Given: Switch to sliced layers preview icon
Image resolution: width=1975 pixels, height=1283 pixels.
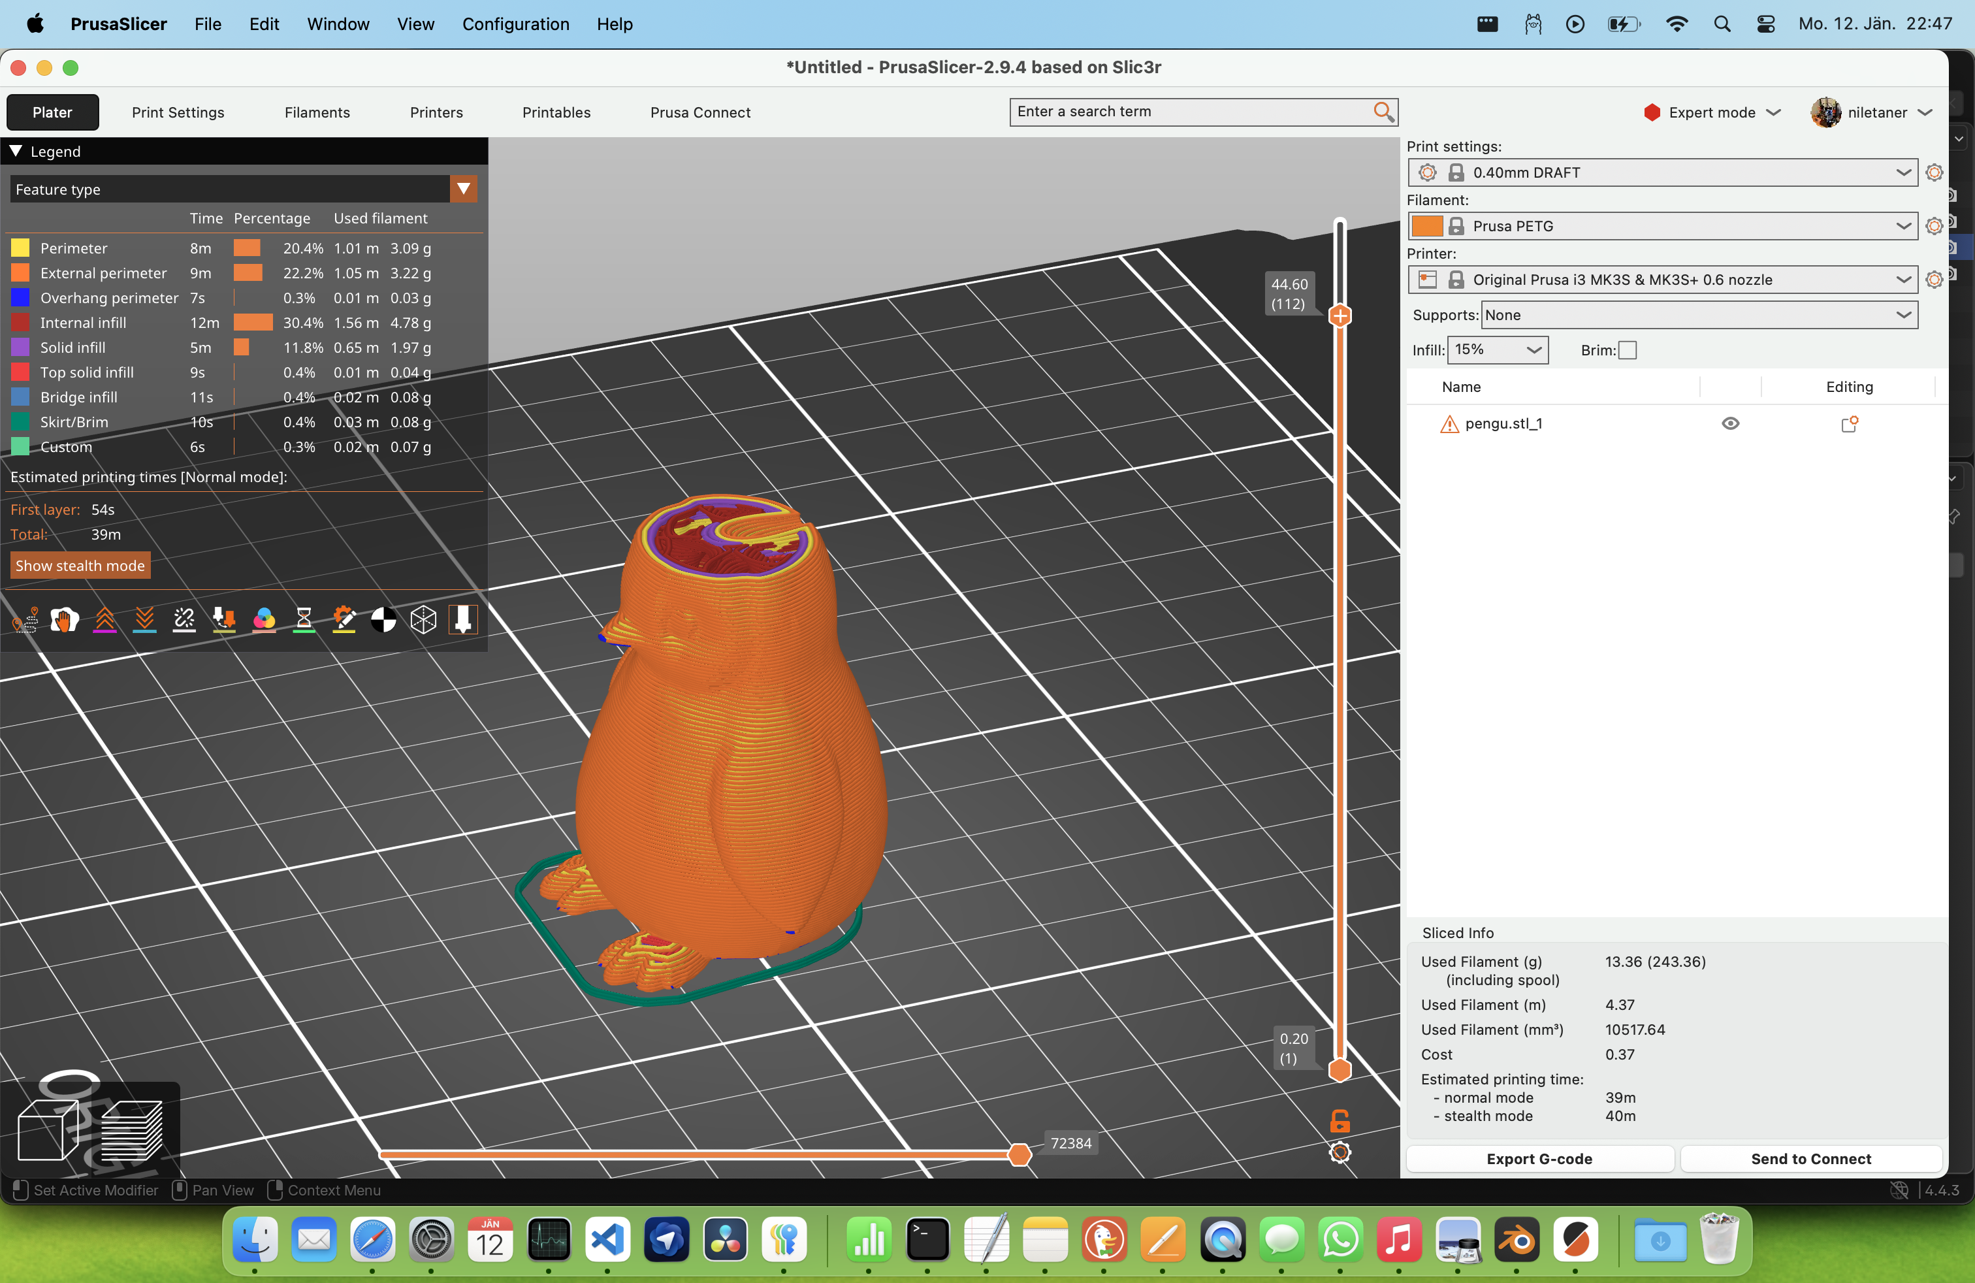Looking at the screenshot, I should pyautogui.click(x=132, y=1130).
